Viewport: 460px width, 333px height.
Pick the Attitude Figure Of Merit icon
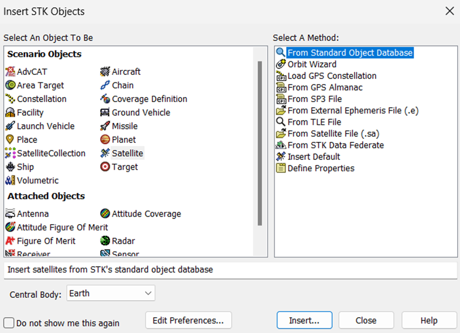click(x=10, y=227)
